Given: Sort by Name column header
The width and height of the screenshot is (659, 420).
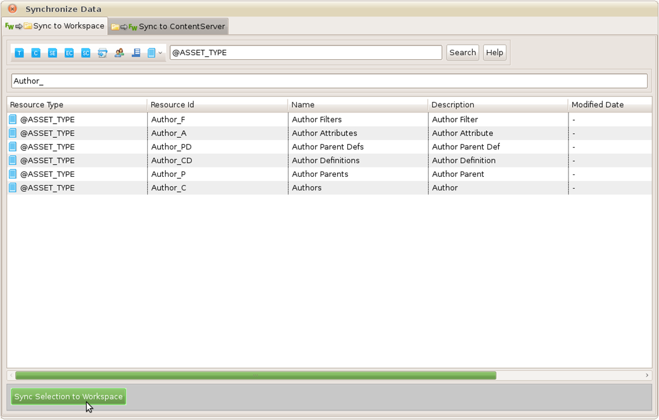Looking at the screenshot, I should pyautogui.click(x=358, y=105).
